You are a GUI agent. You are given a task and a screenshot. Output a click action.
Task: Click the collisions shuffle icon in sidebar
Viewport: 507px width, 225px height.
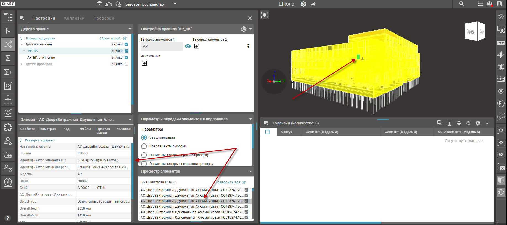(8, 44)
